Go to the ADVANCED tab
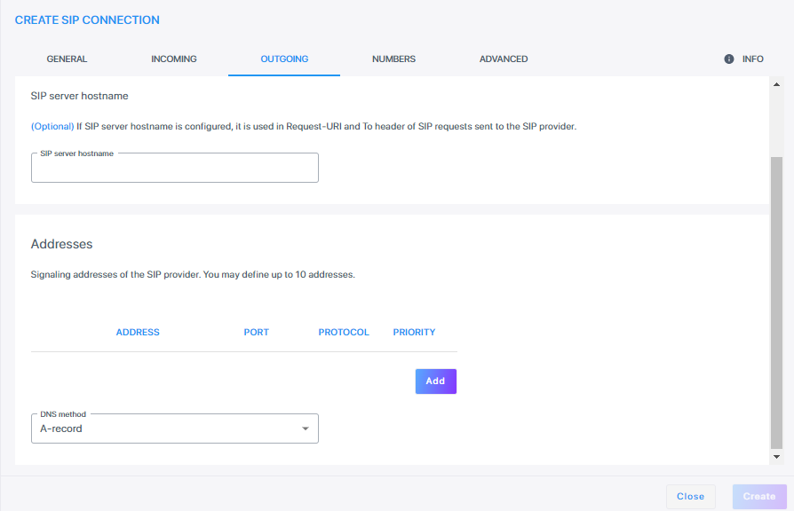 504,59
